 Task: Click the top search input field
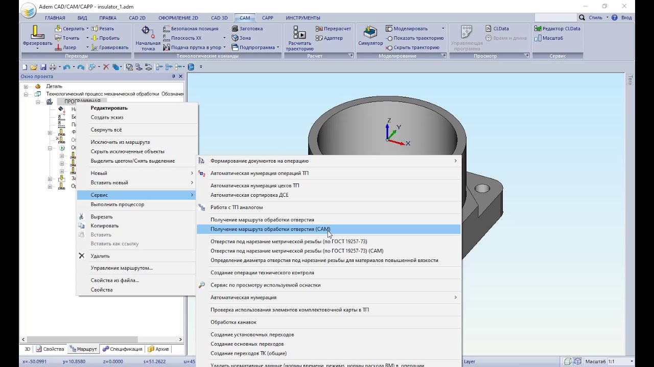click(x=555, y=17)
